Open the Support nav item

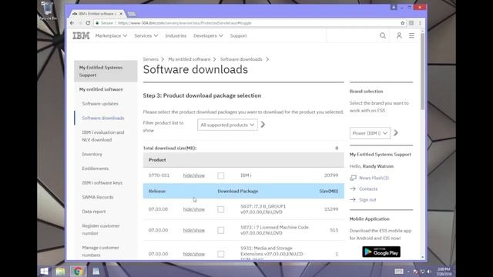[x=238, y=36]
